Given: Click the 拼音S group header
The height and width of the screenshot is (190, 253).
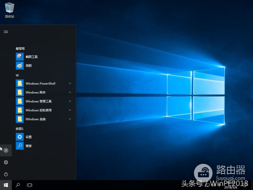Looking at the screenshot, I should pyautogui.click(x=19, y=129).
